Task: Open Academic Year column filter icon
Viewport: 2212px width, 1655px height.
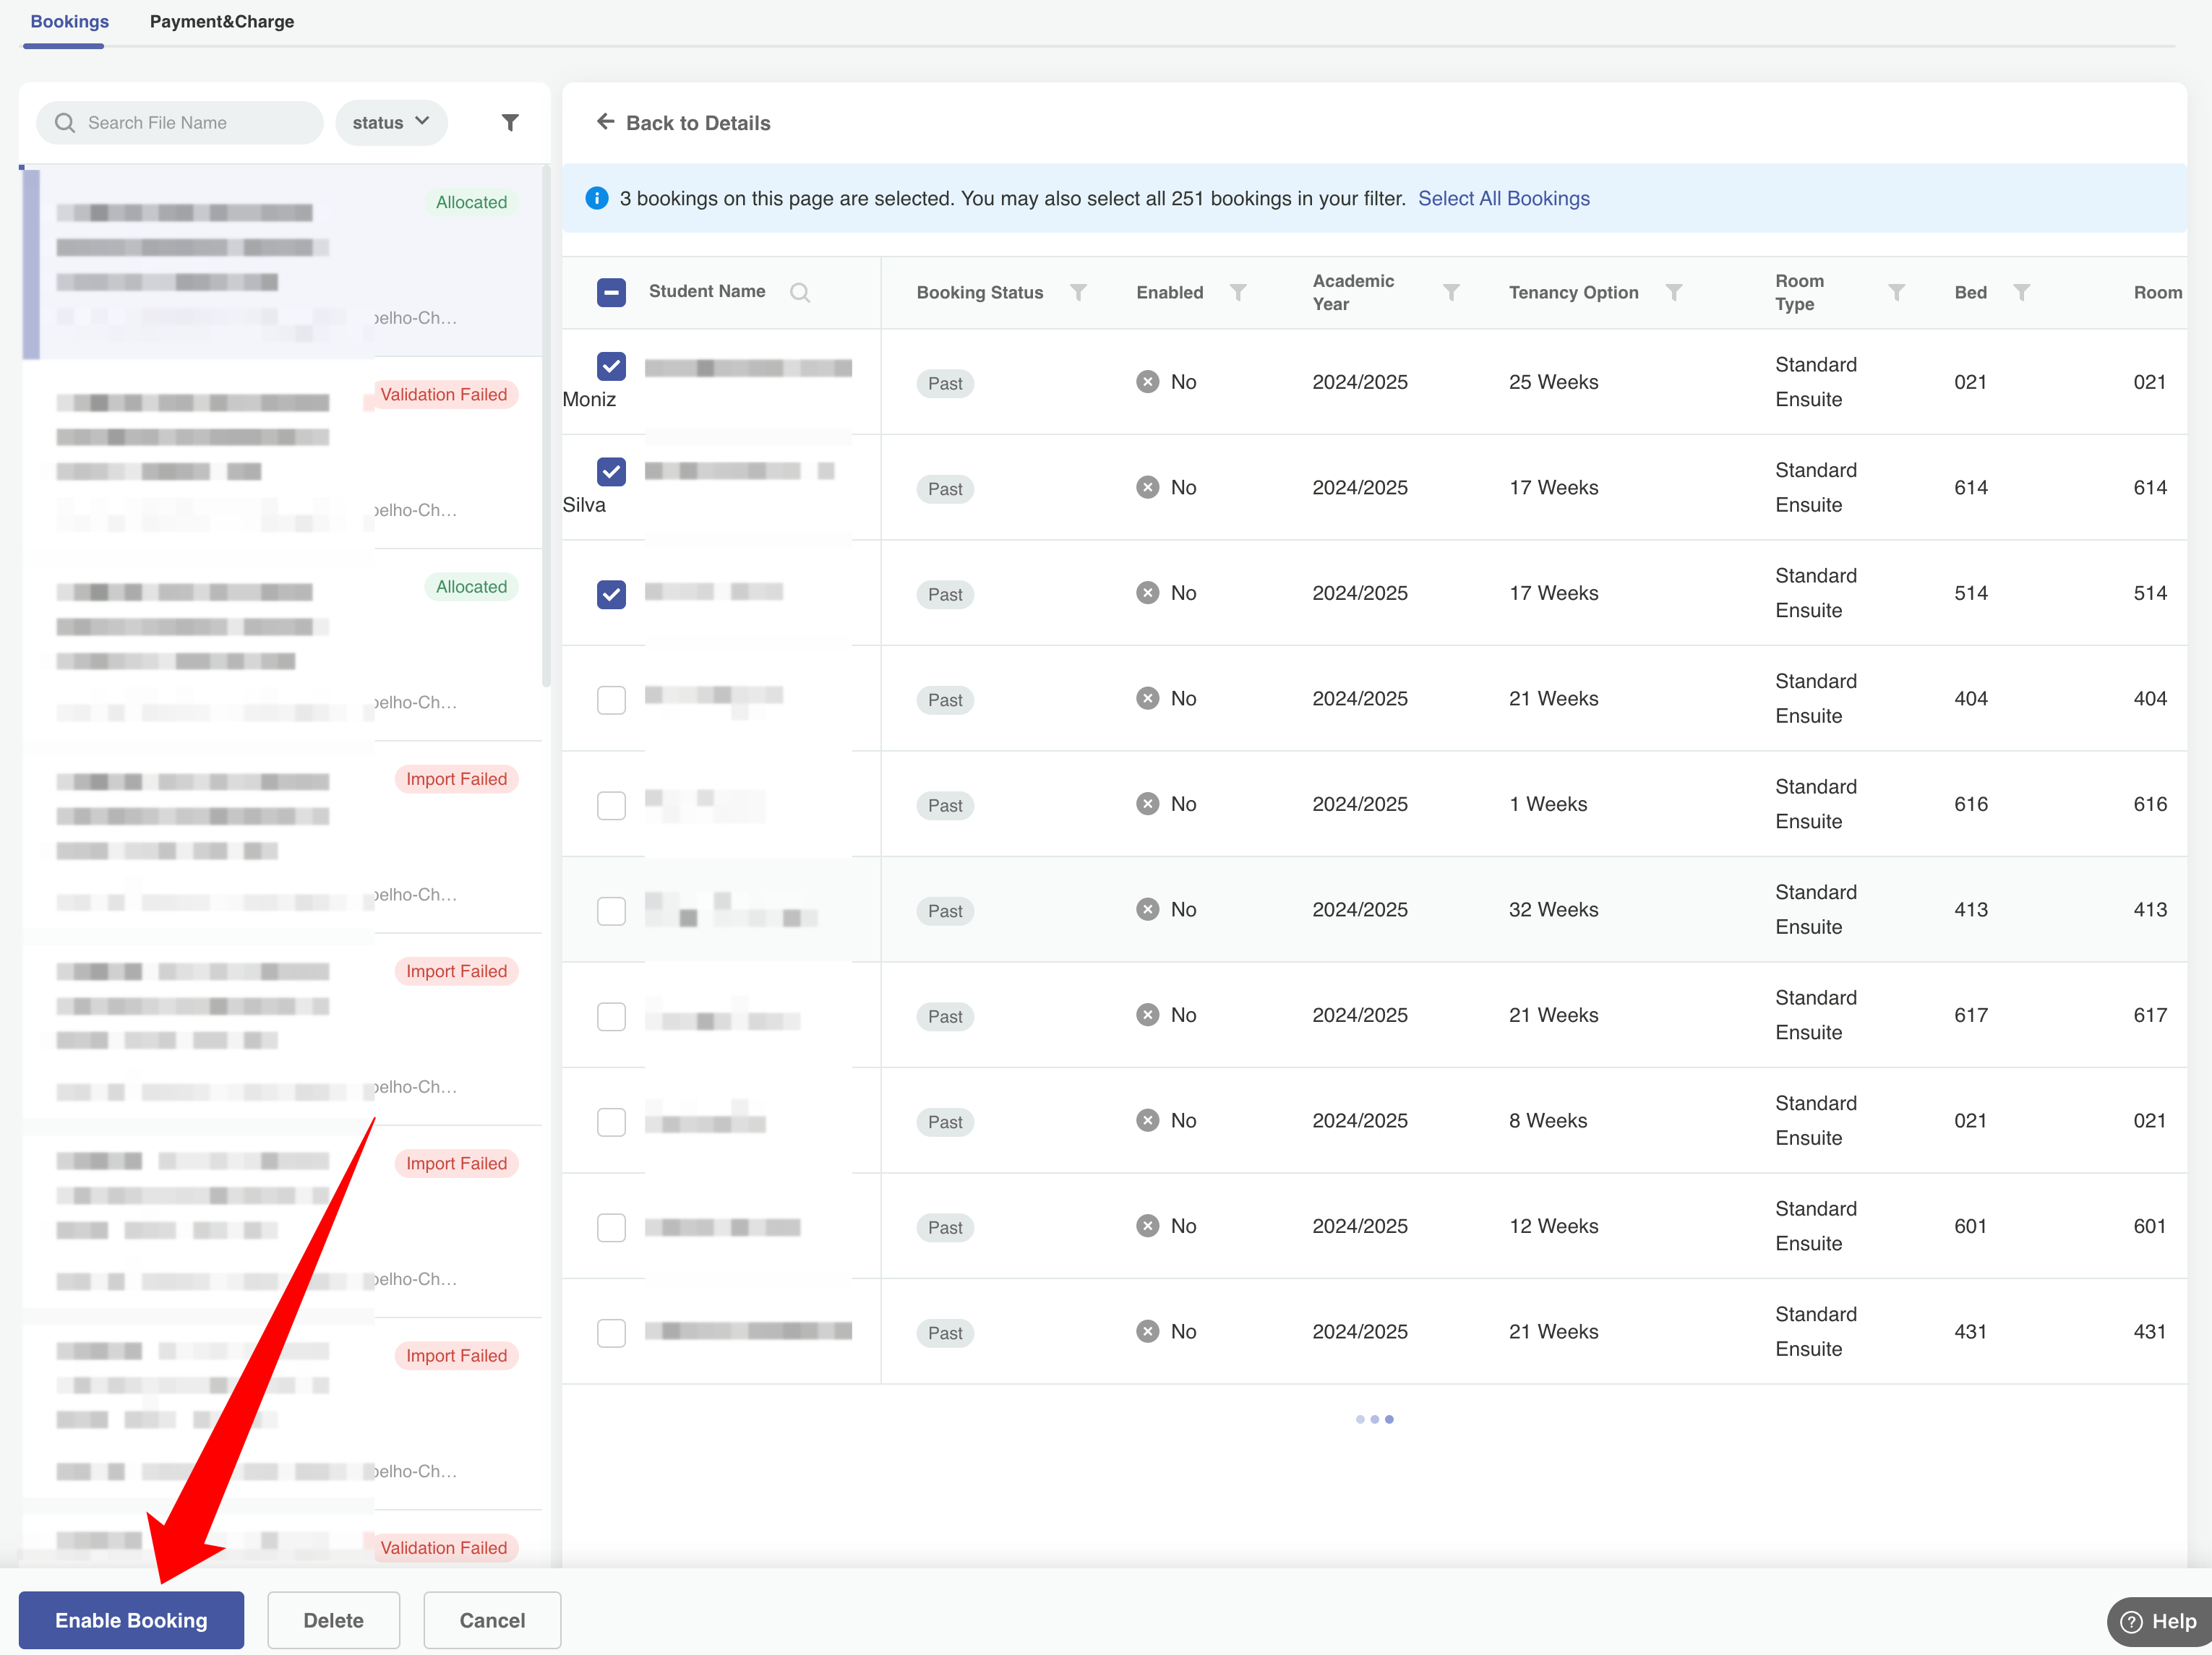Action: (1451, 292)
